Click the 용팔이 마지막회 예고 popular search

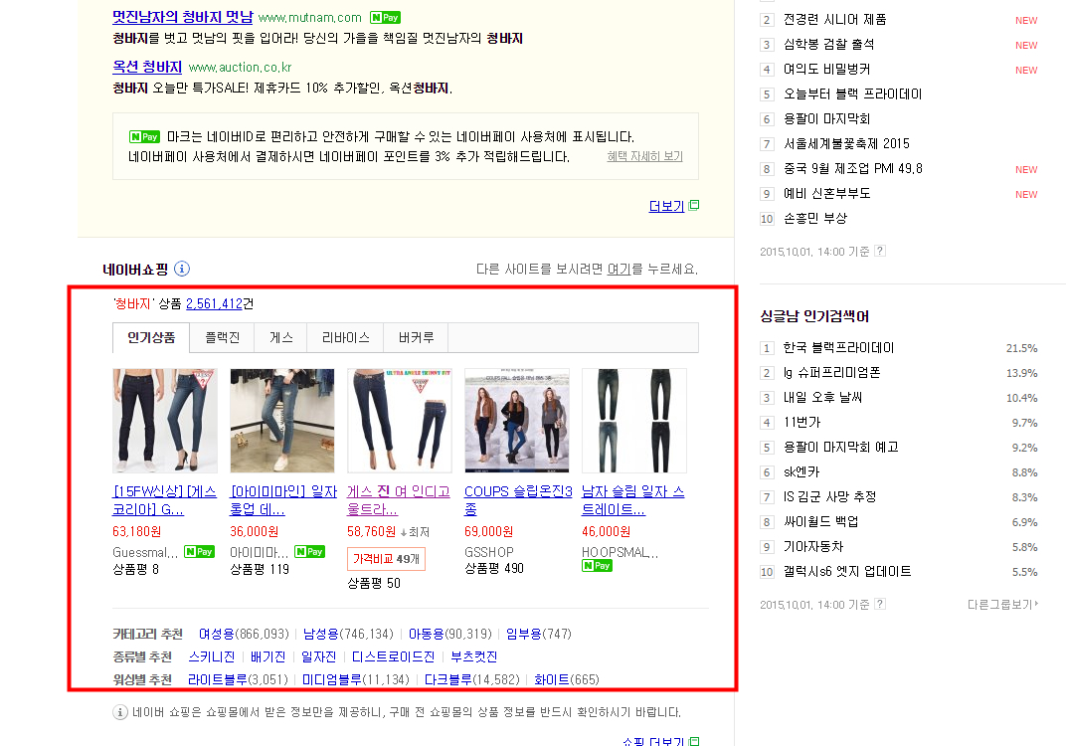tap(840, 447)
